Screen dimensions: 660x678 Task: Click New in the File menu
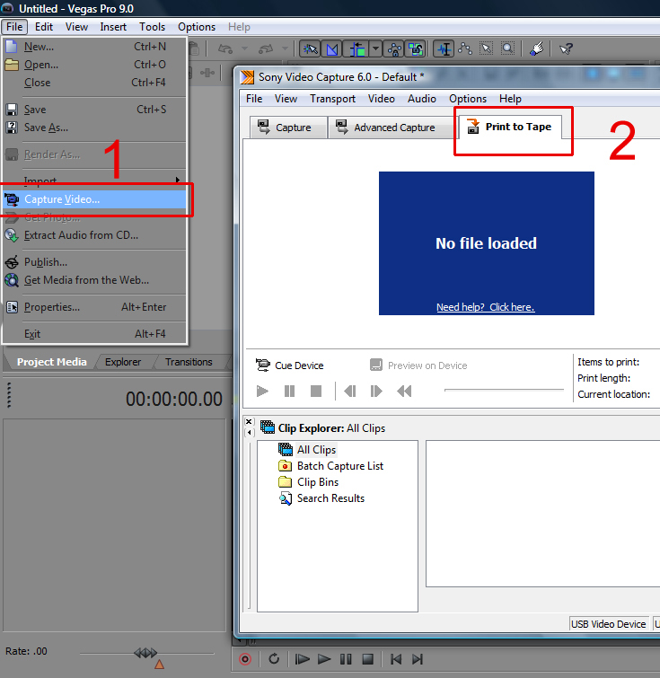point(94,47)
